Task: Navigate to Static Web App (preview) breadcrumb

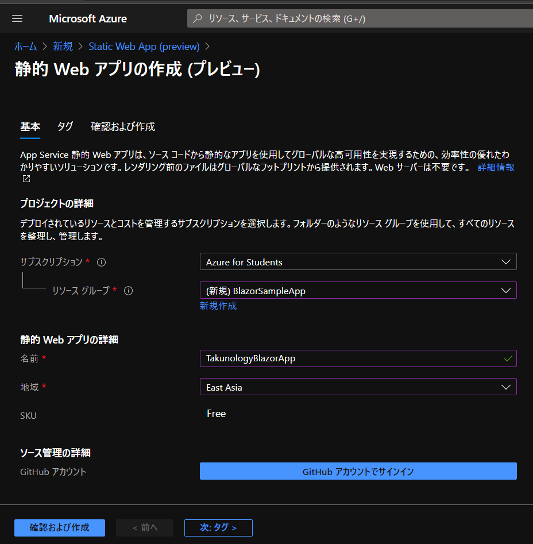Action: click(144, 47)
